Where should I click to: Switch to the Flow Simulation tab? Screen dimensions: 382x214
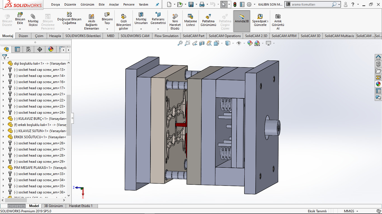[x=166, y=36]
